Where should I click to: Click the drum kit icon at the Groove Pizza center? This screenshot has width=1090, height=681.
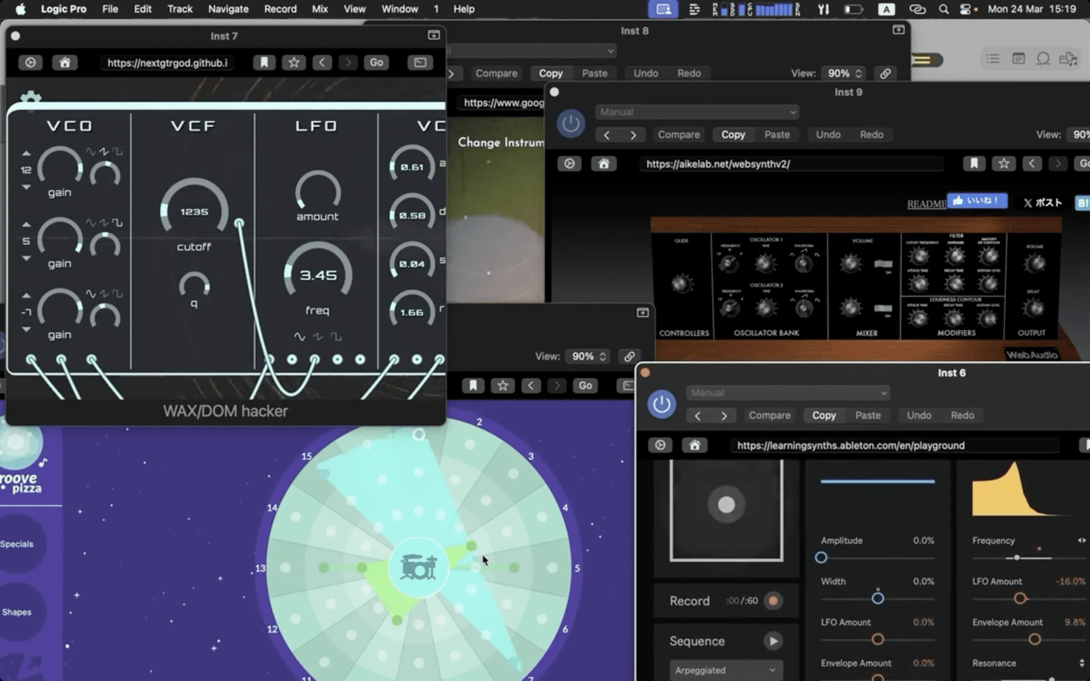pos(418,567)
